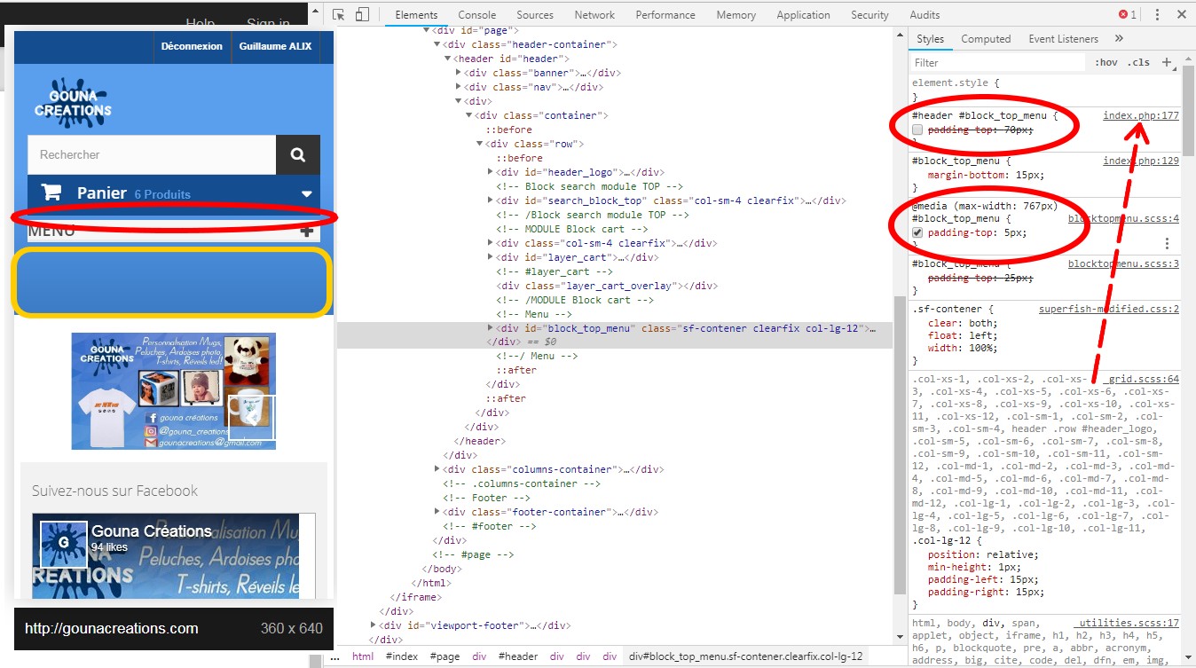1196x668 pixels.
Task: Switch to the Console tab
Action: click(x=477, y=15)
